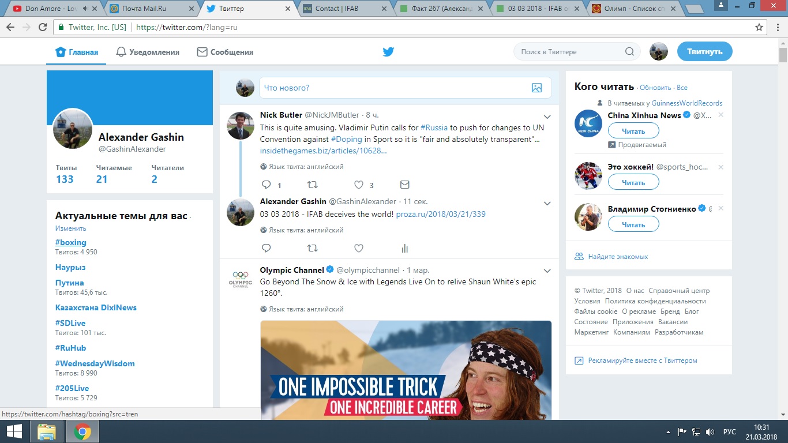Switch to Contact | IFAB browser tab
The image size is (788, 443).
pyautogui.click(x=344, y=9)
